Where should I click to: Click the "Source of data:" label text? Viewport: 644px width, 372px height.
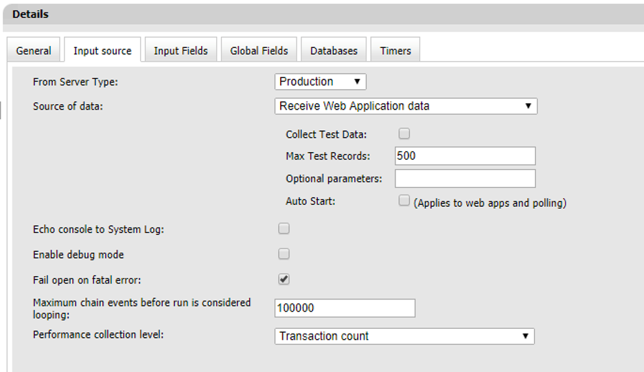pyautogui.click(x=68, y=106)
